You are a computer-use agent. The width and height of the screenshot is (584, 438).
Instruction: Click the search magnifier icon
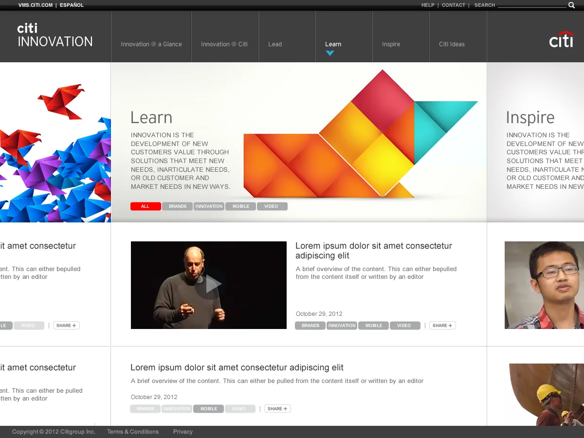(571, 5)
